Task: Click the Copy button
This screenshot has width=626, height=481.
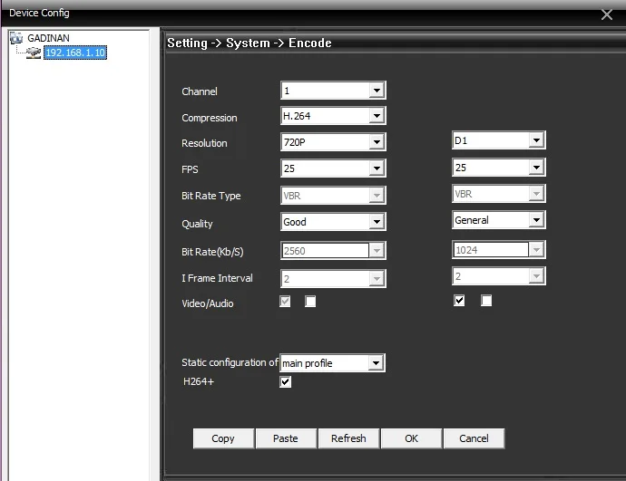Action: [223, 438]
